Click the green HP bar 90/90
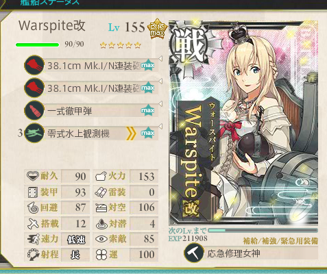The image size is (327, 280). point(37,44)
